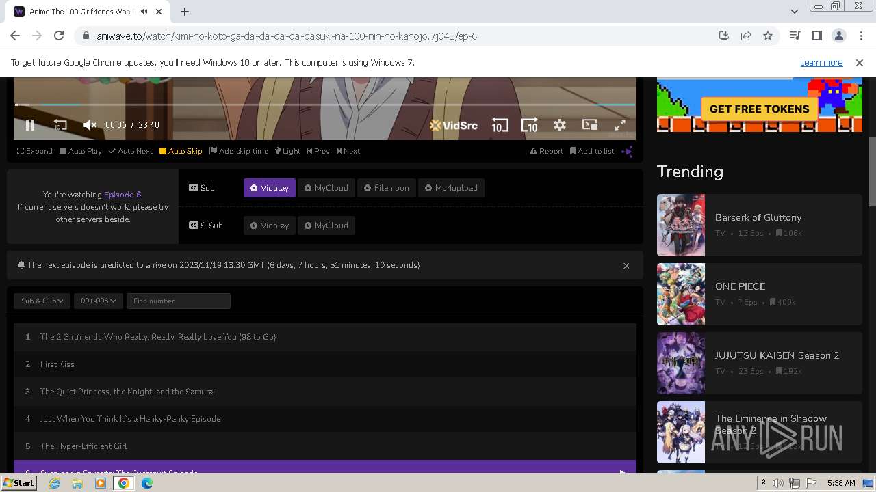The height and width of the screenshot is (492, 876).
Task: Open Chrome profile avatar
Action: tap(838, 36)
